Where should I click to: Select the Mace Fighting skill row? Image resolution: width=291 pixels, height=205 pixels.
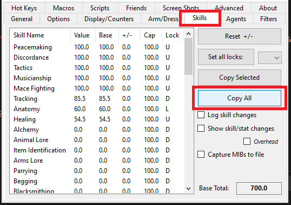point(97,88)
